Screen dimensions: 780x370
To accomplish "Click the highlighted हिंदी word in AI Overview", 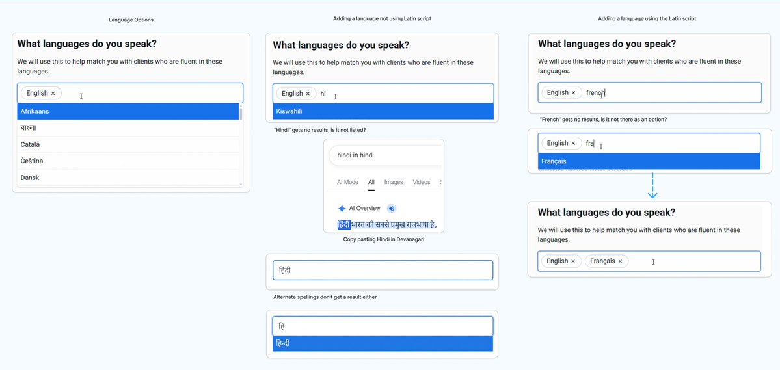I will point(343,225).
